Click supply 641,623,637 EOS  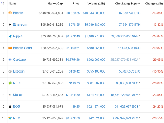(126, 107)
